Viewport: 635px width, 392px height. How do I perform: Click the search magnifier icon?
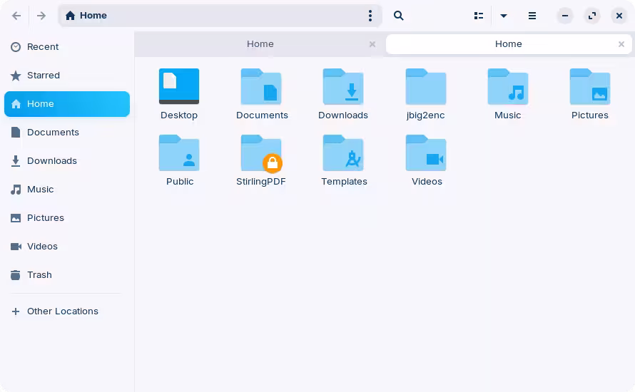pos(399,16)
